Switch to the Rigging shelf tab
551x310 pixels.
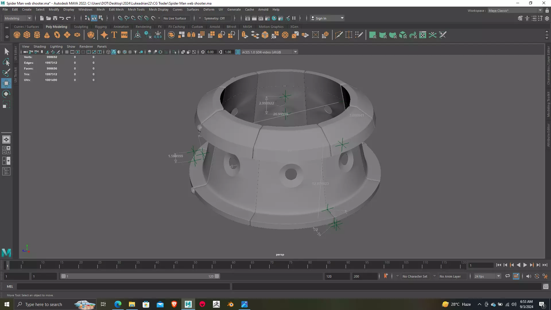click(x=101, y=27)
